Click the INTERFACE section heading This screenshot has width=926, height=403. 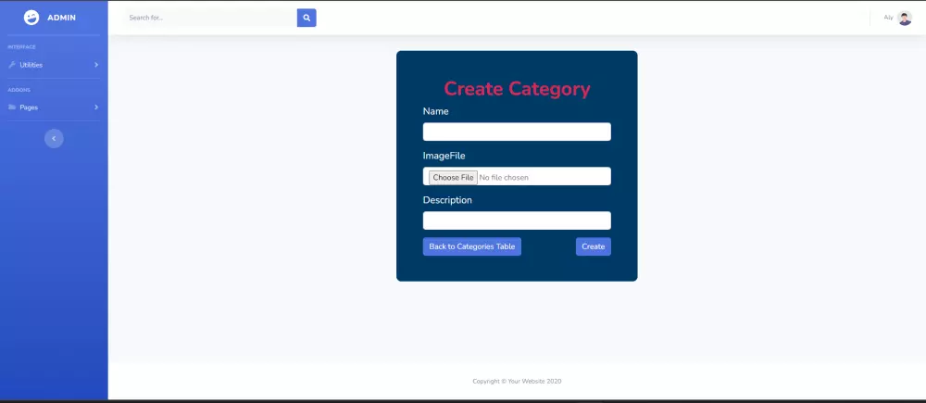coord(22,47)
